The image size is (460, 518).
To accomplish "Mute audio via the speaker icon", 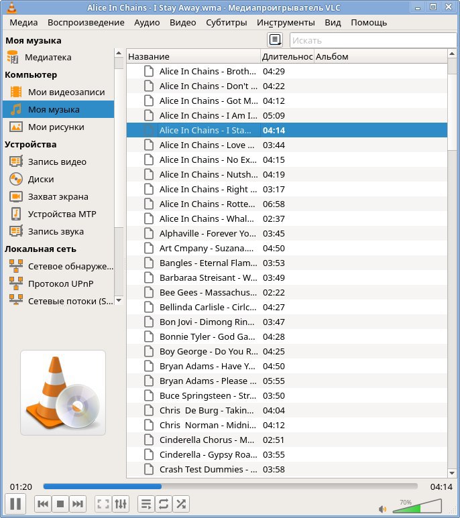I will [382, 509].
